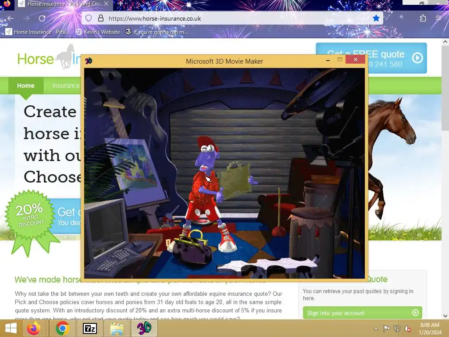Open a new Firefox tab
This screenshot has width=449, height=337.
(x=120, y=4)
